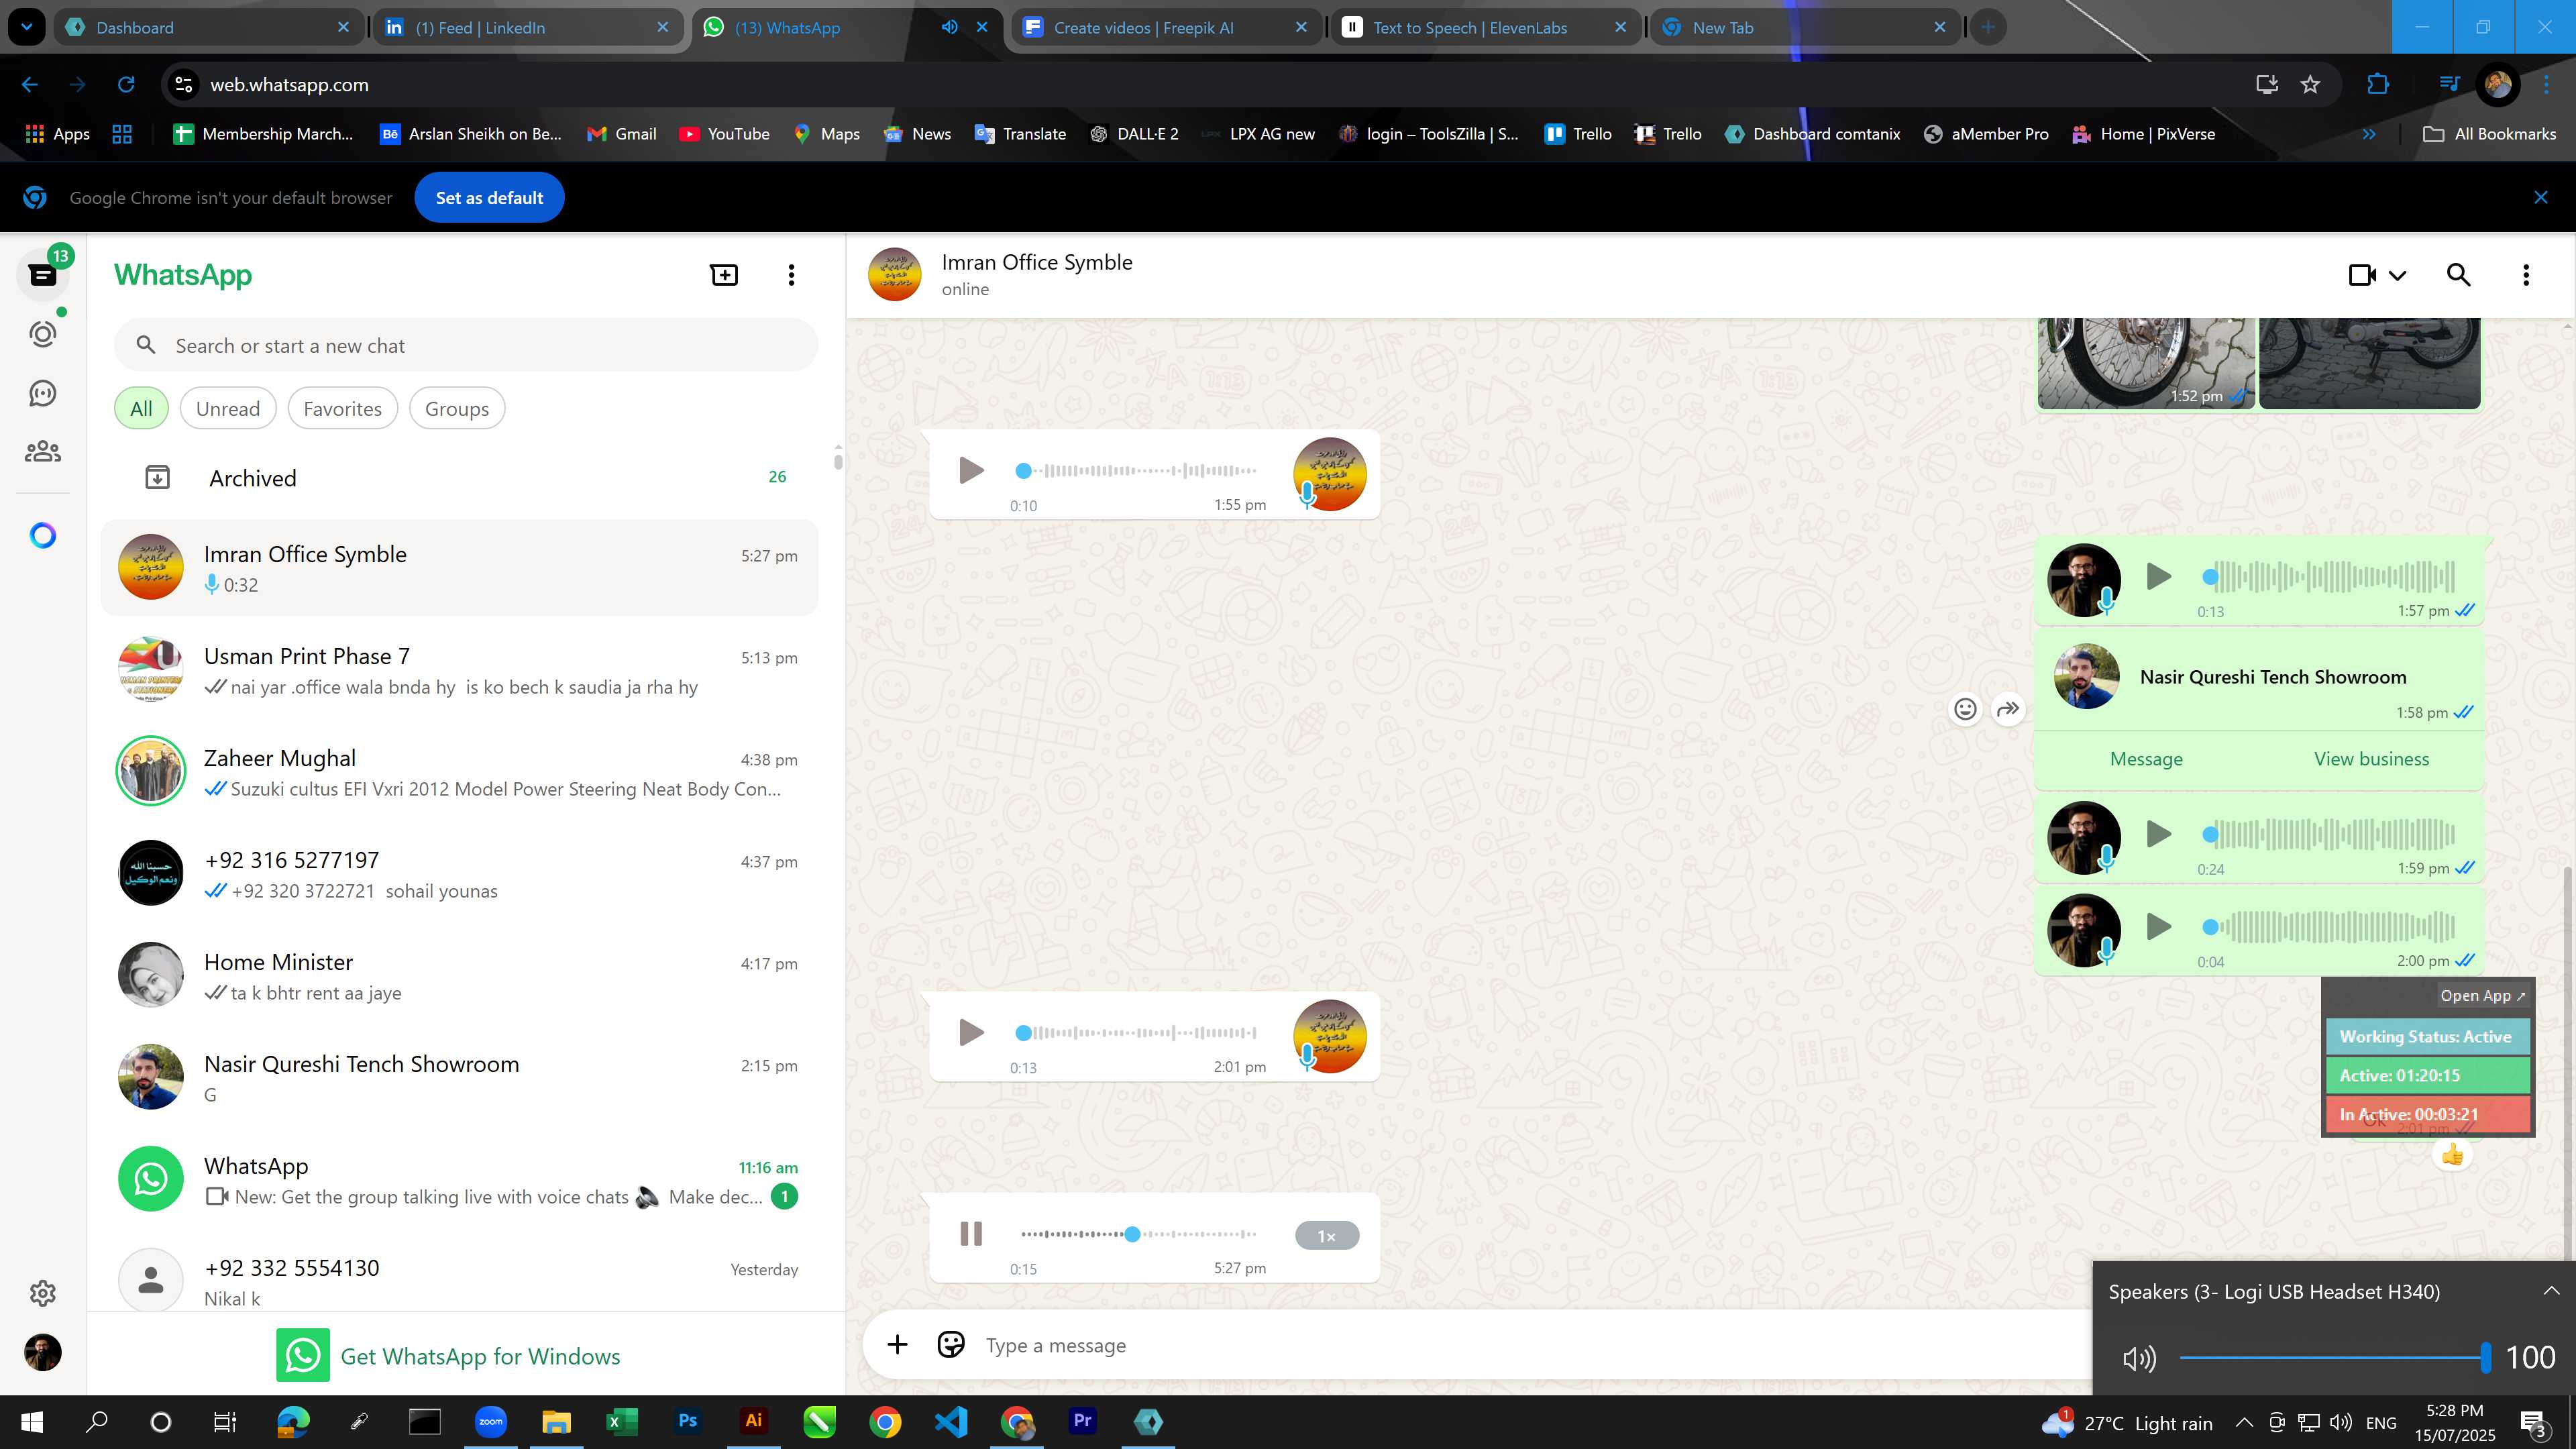Click Set as default button
Viewport: 2576px width, 1449px height.
tap(489, 198)
